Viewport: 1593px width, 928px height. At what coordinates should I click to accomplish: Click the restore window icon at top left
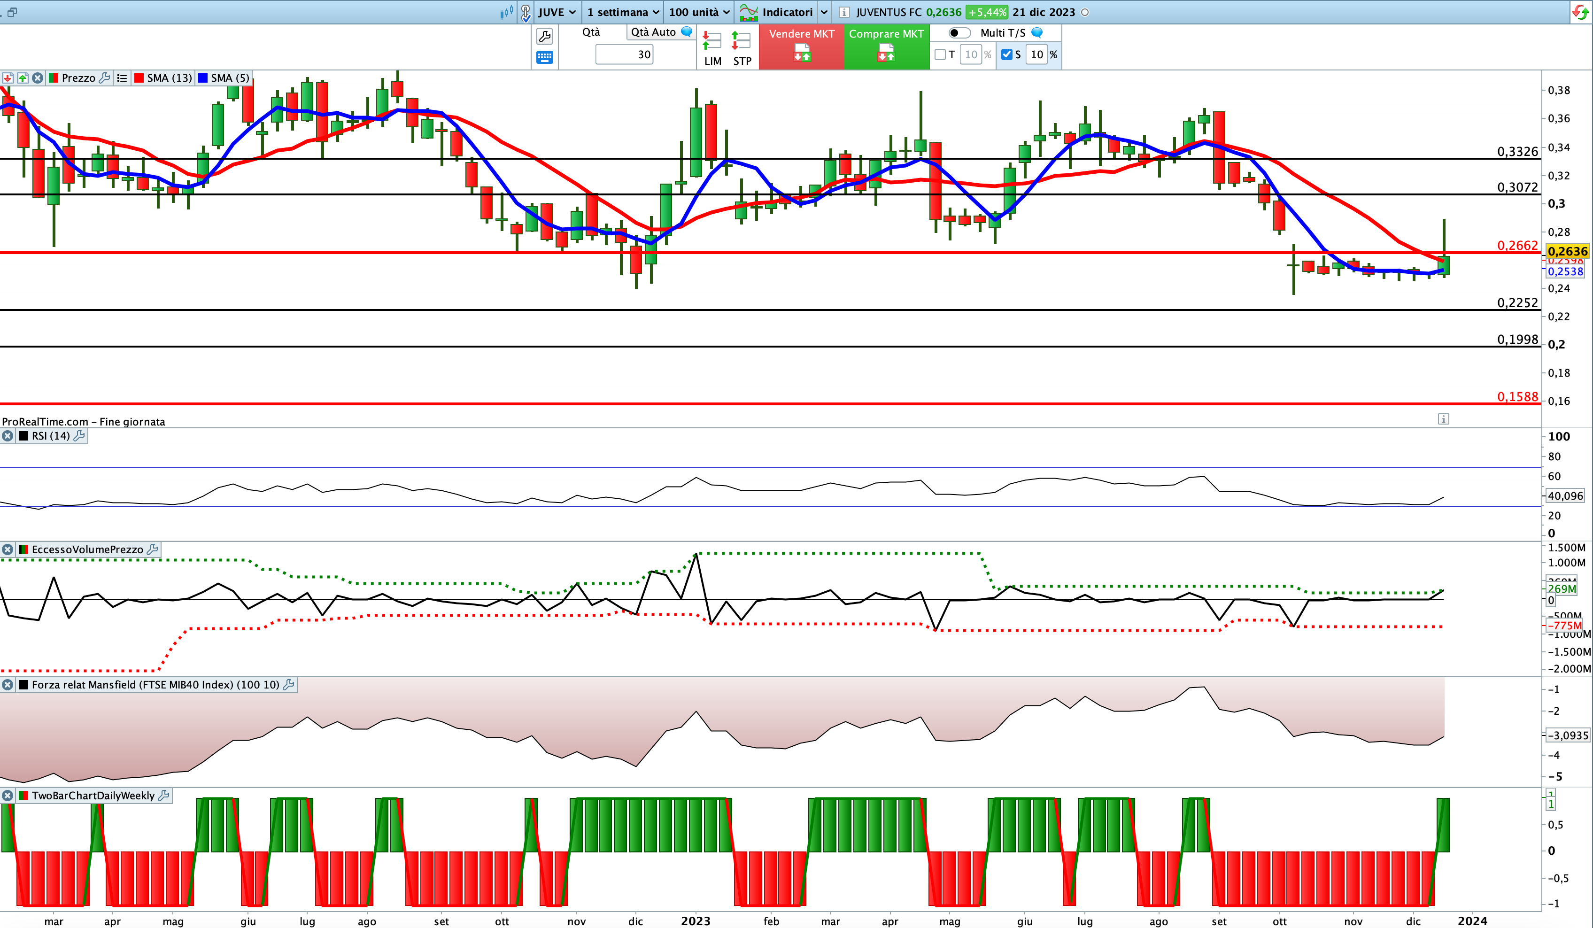click(12, 12)
